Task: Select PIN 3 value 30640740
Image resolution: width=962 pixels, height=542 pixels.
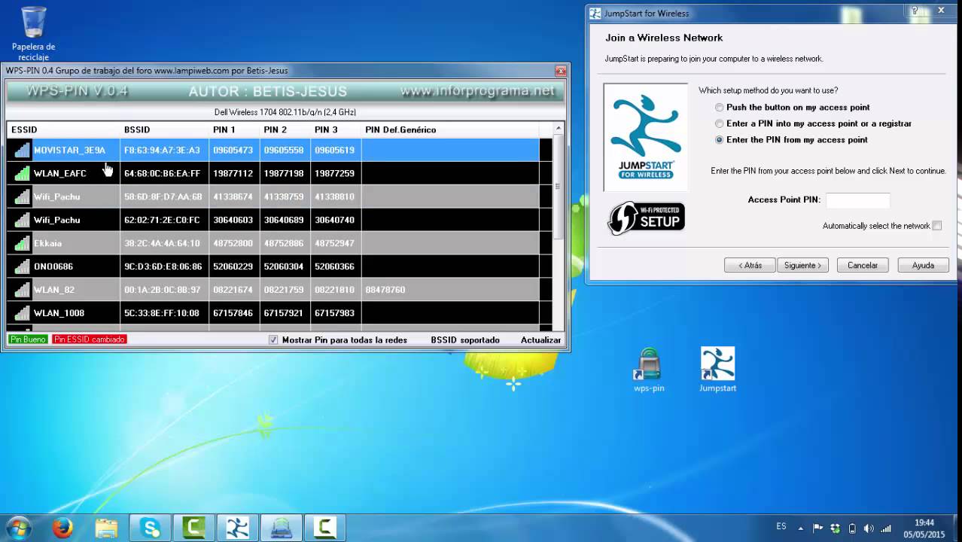Action: click(x=334, y=220)
